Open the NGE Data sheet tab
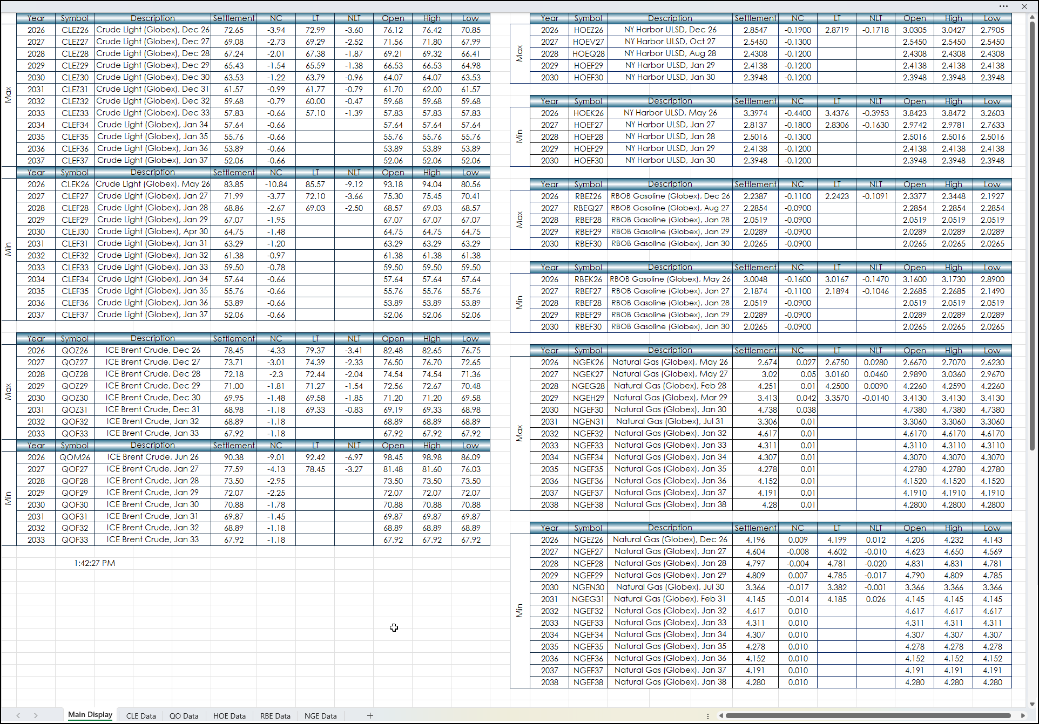 point(320,716)
